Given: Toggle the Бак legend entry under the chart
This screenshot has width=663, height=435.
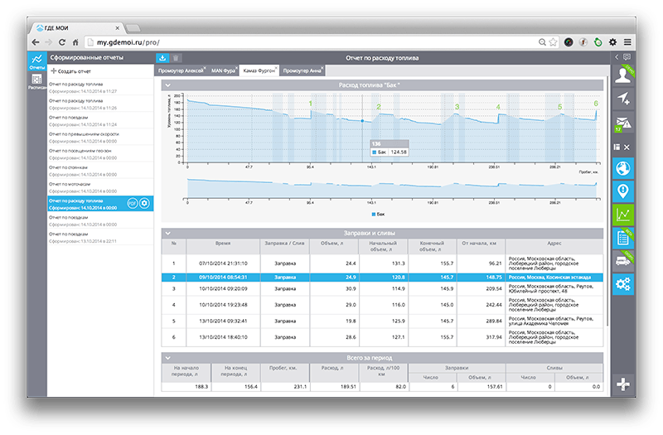Looking at the screenshot, I should pos(378,215).
